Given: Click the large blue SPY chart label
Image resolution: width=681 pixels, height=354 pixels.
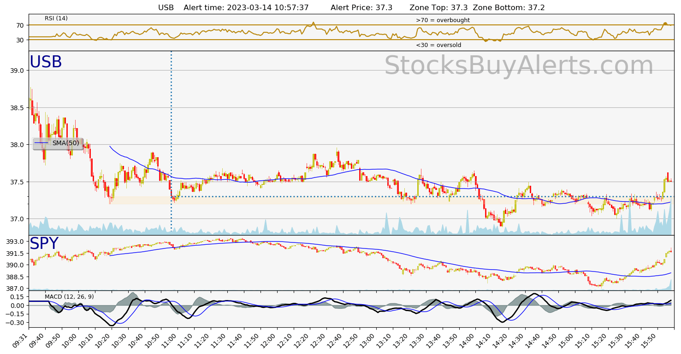Looking at the screenshot, I should [44, 244].
